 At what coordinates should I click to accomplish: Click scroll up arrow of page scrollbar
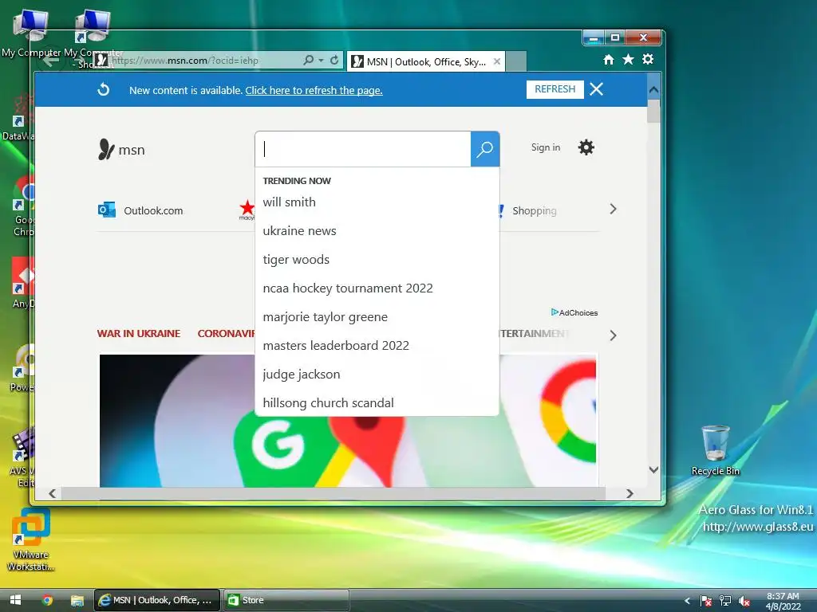(653, 89)
